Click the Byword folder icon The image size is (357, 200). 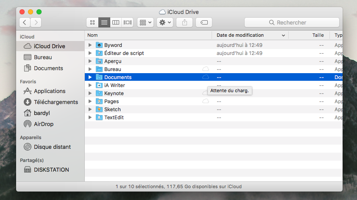point(99,45)
